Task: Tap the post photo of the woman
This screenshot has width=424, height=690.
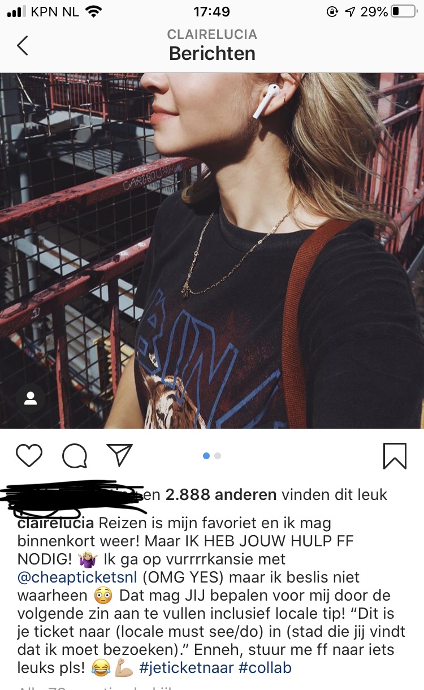Action: tap(212, 251)
